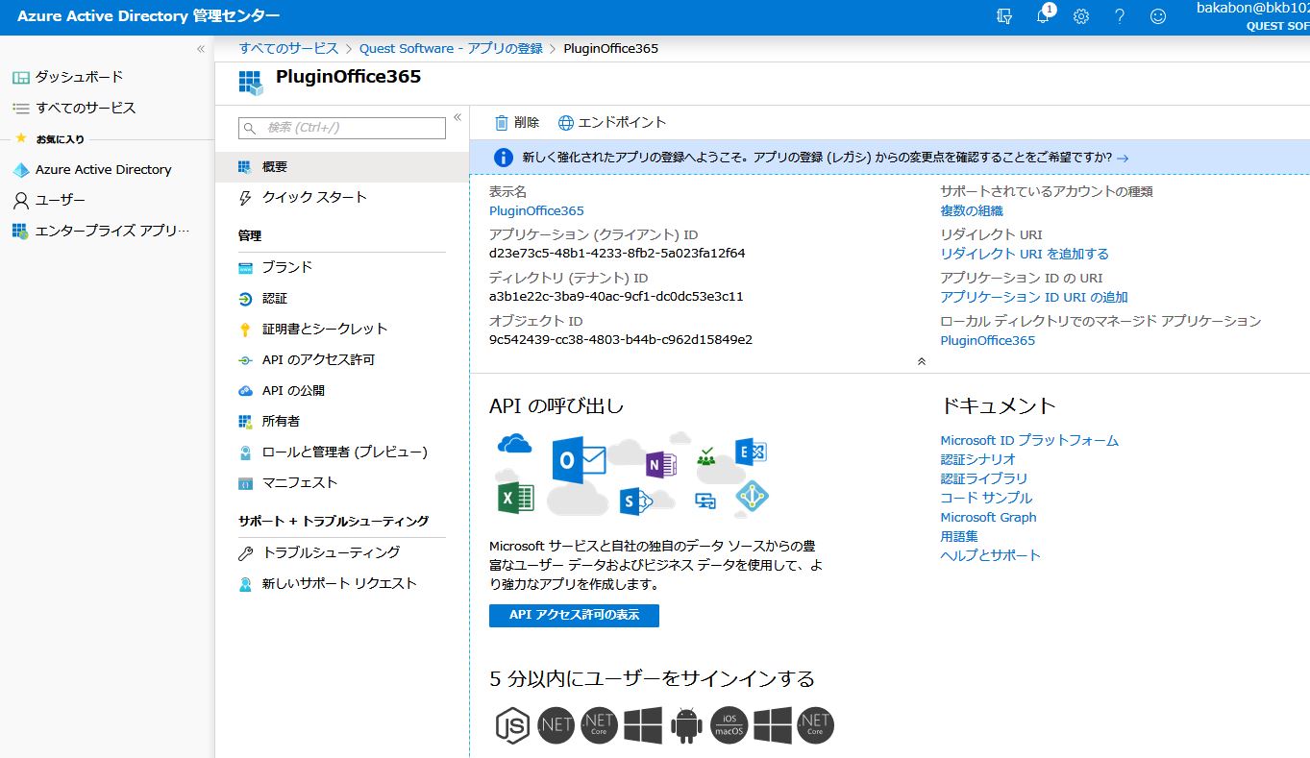Choose the iOS macOS platform icon

pyautogui.click(x=729, y=725)
